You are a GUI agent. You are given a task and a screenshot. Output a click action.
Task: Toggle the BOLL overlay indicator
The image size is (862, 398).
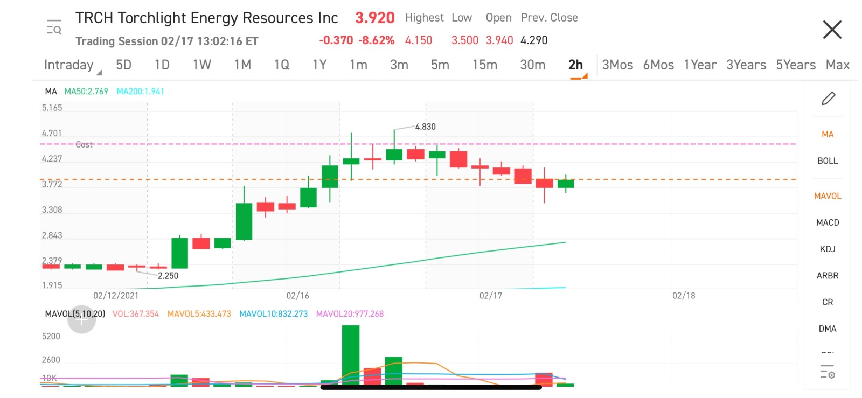pos(828,160)
